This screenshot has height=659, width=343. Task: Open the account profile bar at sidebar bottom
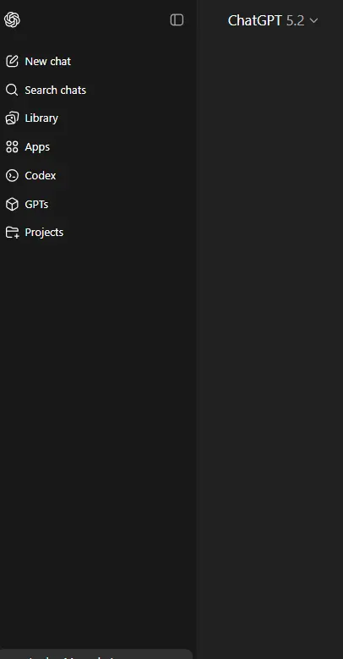click(x=96, y=654)
